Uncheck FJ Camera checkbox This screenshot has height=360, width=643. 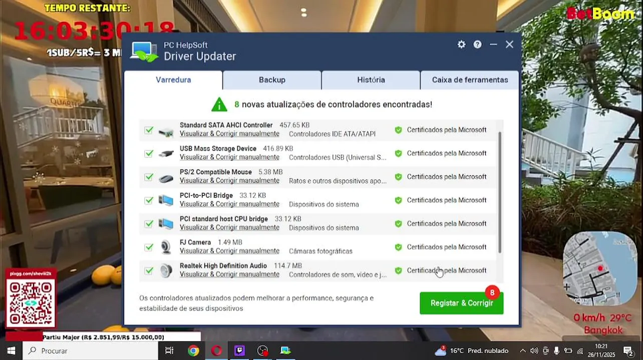point(149,247)
